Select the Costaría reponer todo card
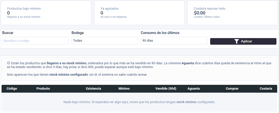Viewport: 279px width, 113px height. coord(233,13)
